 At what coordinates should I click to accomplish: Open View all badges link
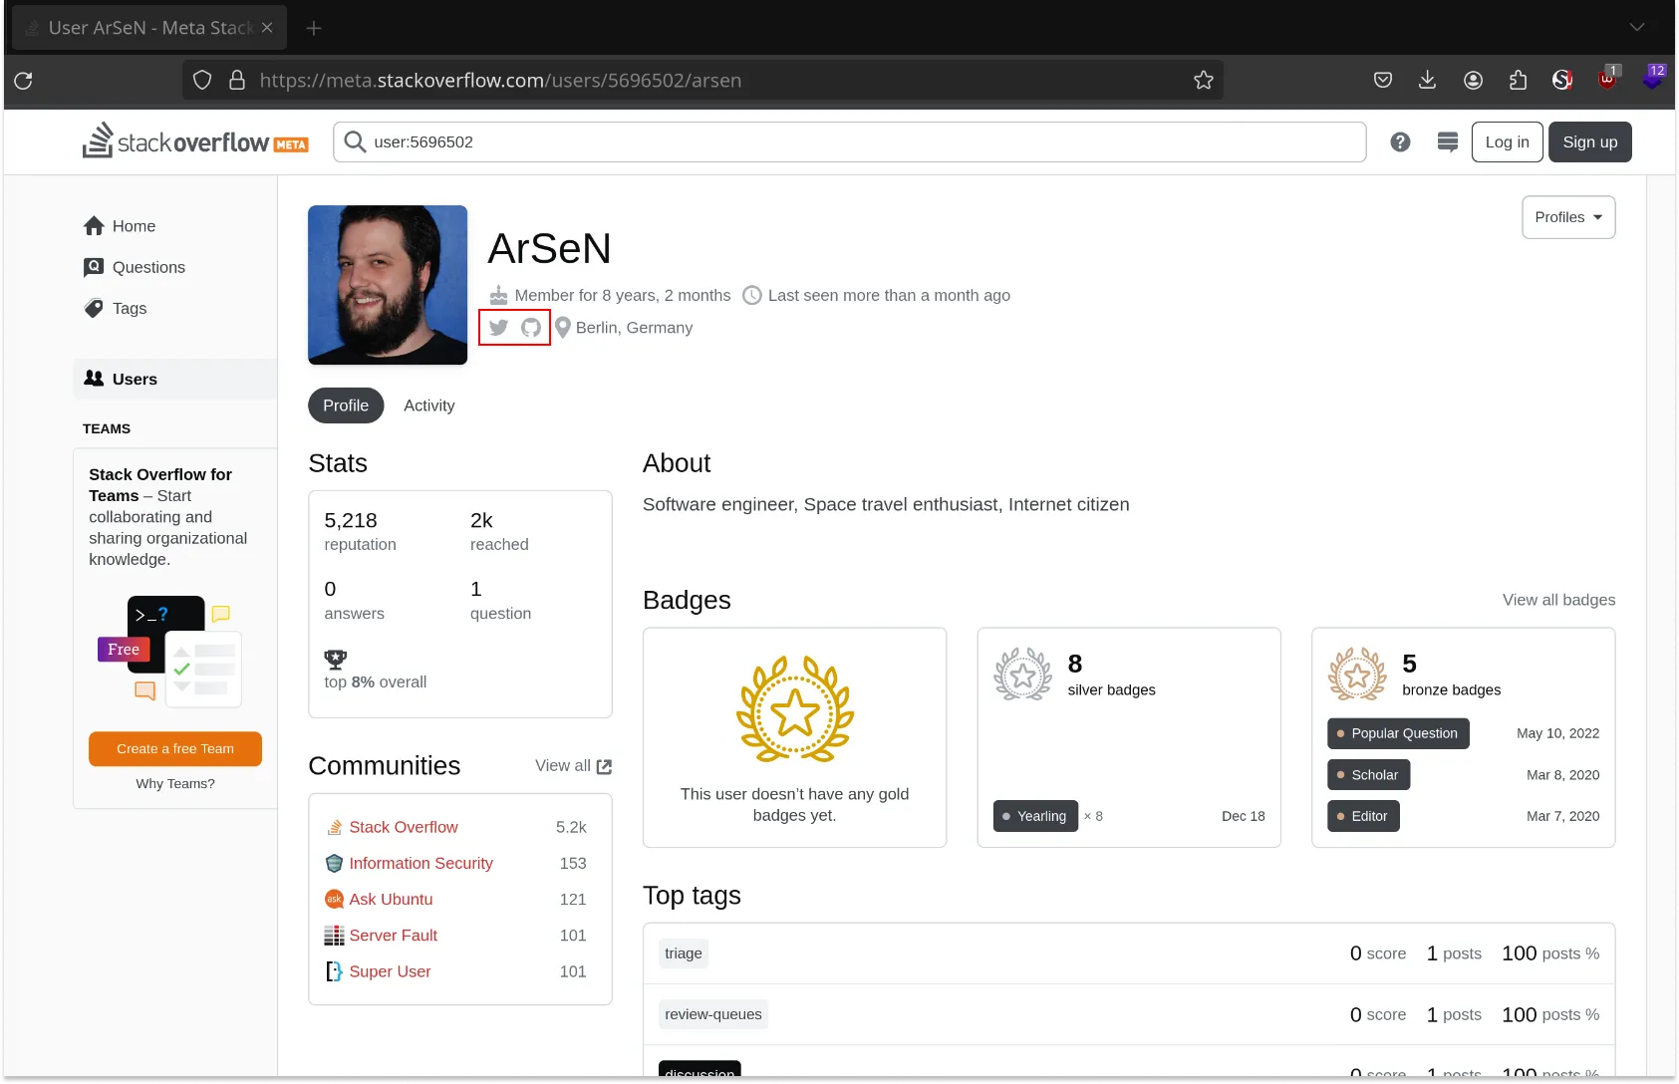click(x=1558, y=600)
